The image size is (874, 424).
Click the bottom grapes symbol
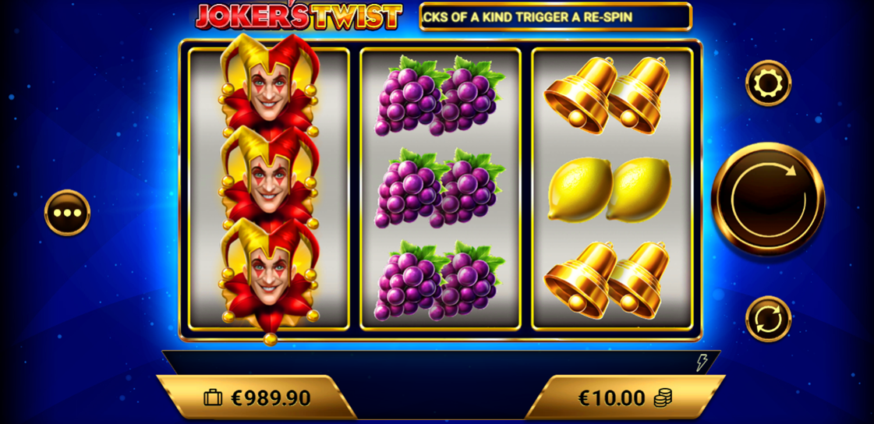(440, 281)
